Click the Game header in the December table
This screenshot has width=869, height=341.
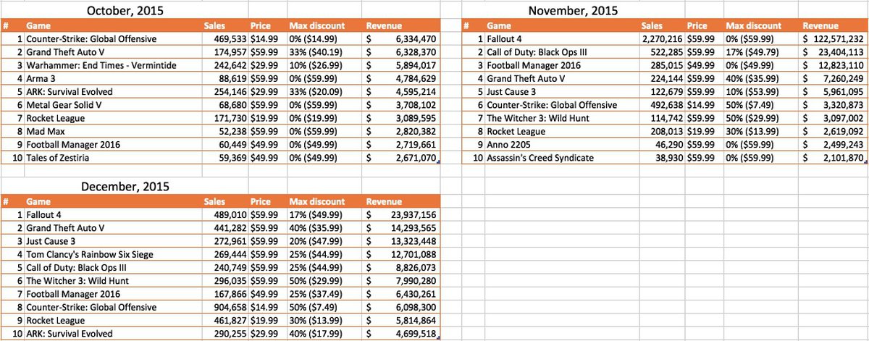(38, 202)
